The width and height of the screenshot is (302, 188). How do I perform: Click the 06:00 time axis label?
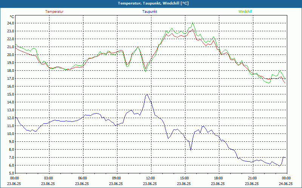click(83, 178)
